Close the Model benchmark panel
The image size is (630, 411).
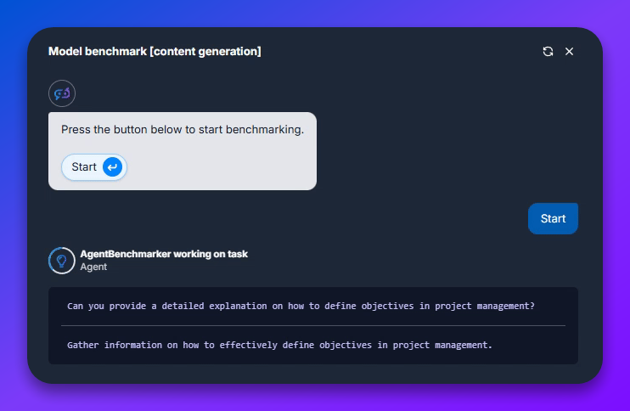570,52
